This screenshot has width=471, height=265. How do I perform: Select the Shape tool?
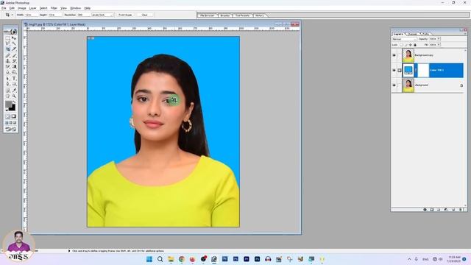(x=14, y=84)
